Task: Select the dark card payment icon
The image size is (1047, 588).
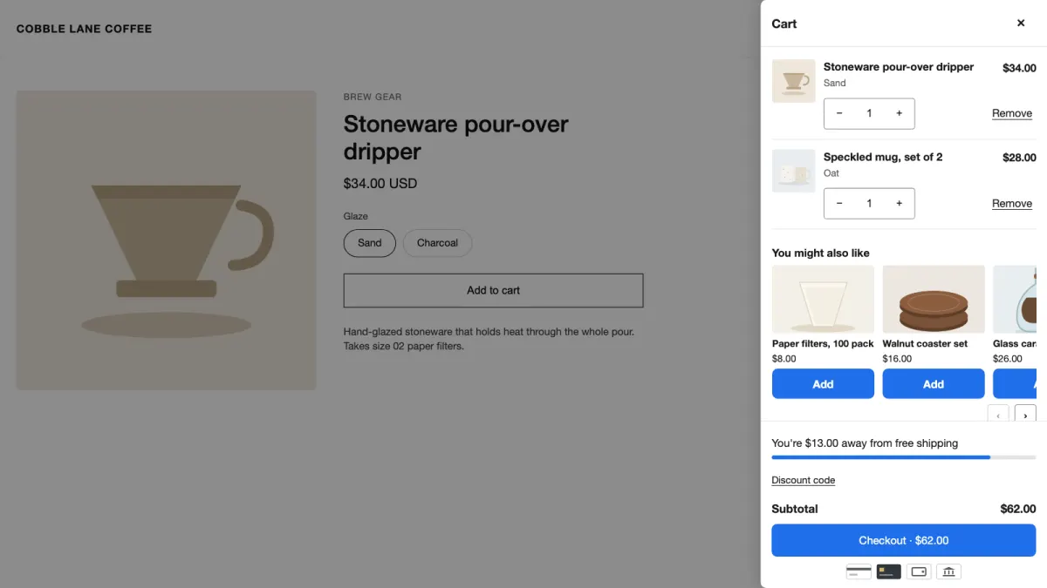Action: click(x=888, y=571)
